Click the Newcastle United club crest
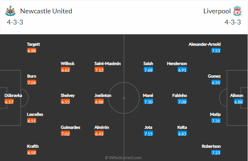The width and height of the screenshot is (248, 161). (x=10, y=11)
